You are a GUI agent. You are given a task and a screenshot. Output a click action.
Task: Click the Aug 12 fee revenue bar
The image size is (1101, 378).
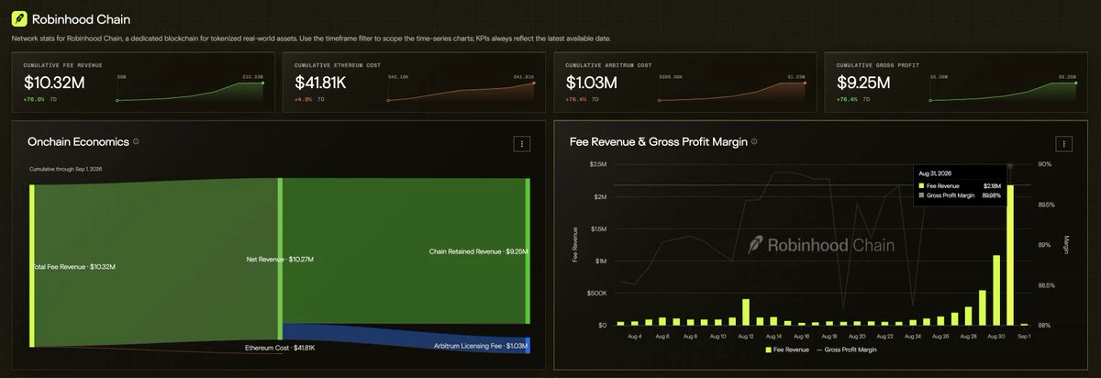click(746, 312)
